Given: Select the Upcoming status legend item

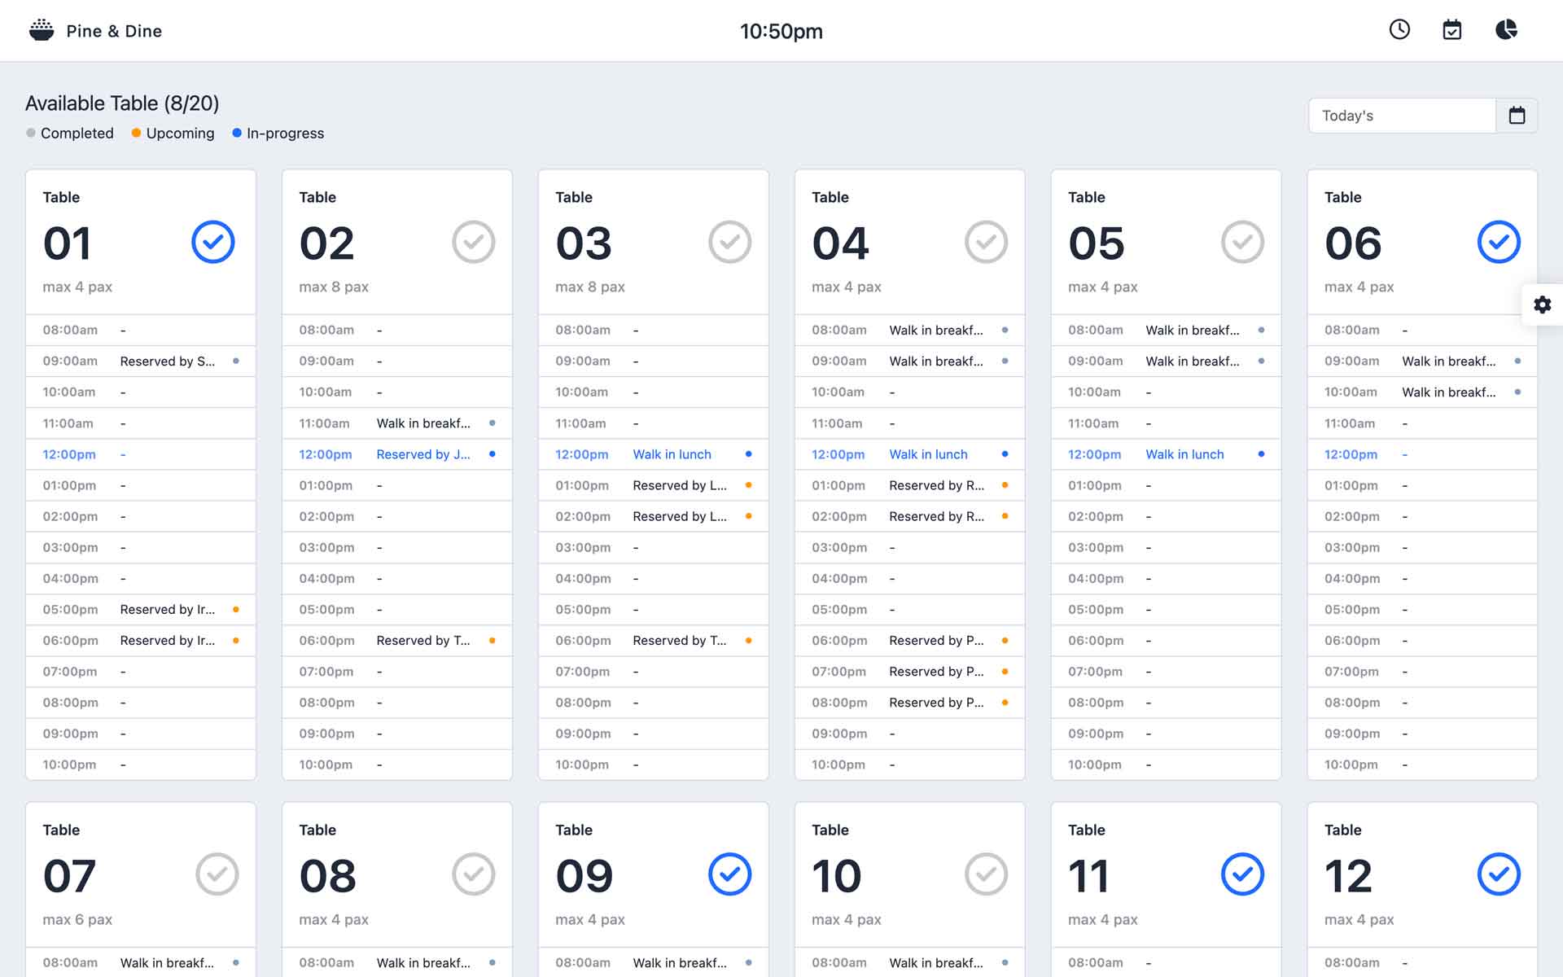Looking at the screenshot, I should point(173,134).
